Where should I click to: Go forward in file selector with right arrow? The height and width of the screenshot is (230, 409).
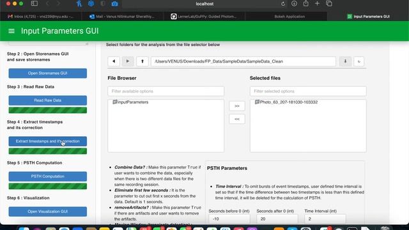[x=128, y=61]
